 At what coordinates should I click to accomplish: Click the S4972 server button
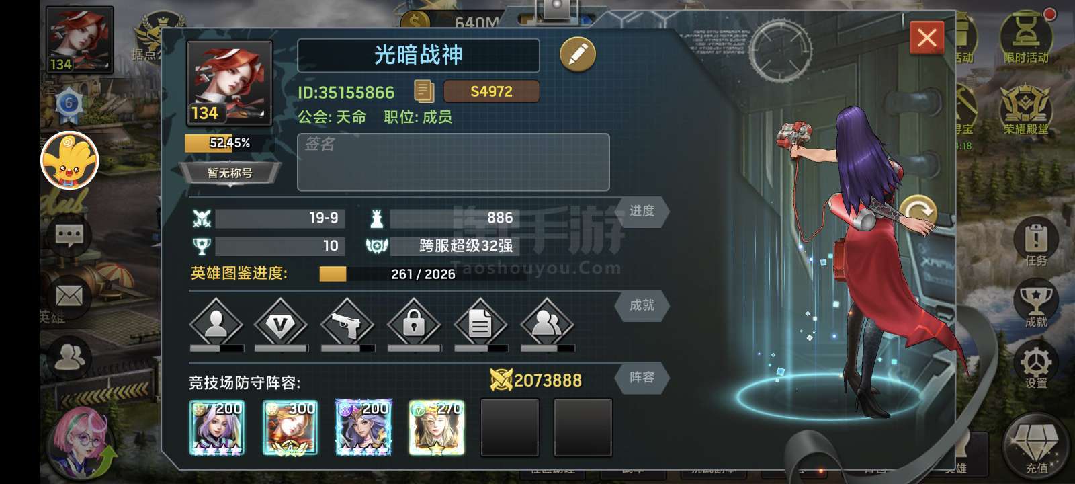click(491, 91)
